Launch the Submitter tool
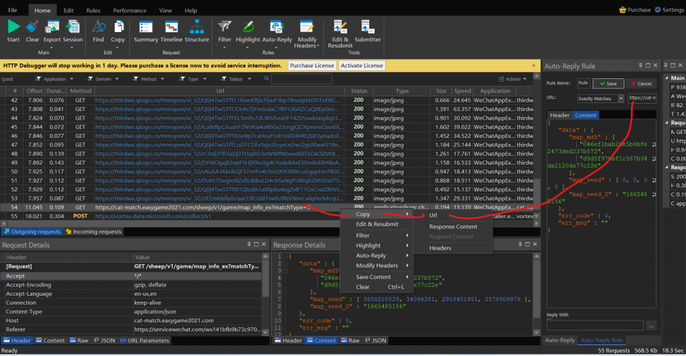This screenshot has width=686, height=356. click(367, 27)
